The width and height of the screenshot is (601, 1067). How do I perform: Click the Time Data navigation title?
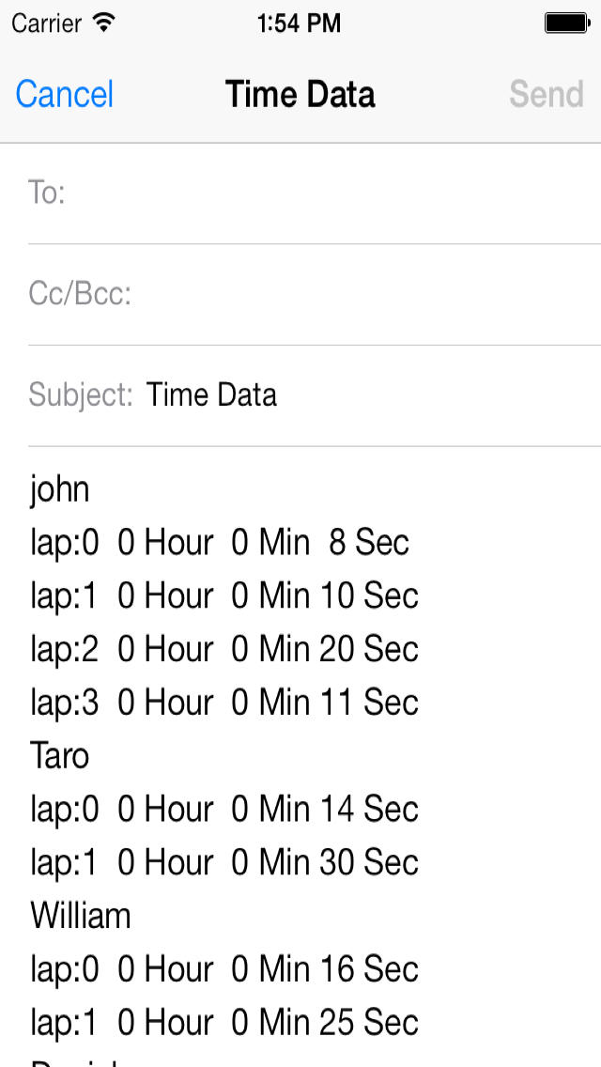pos(300,94)
